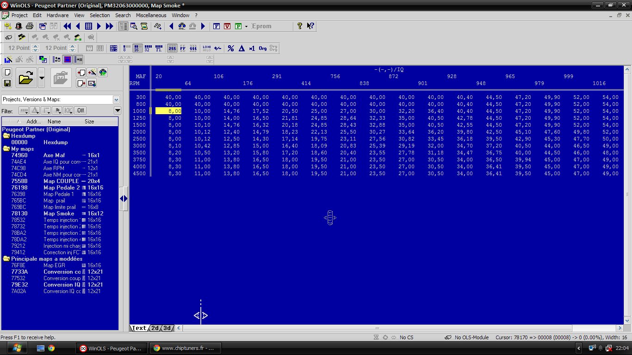
Task: Open Chrome chiptuners.fr window in taskbar
Action: click(x=185, y=348)
